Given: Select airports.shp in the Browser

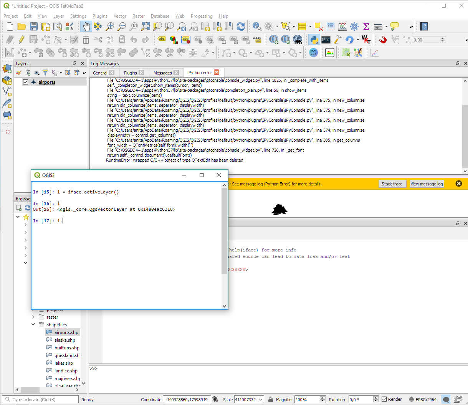Looking at the screenshot, I should pyautogui.click(x=66, y=332).
